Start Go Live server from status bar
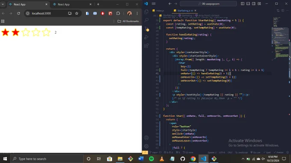The image size is (291, 163). (x=255, y=152)
